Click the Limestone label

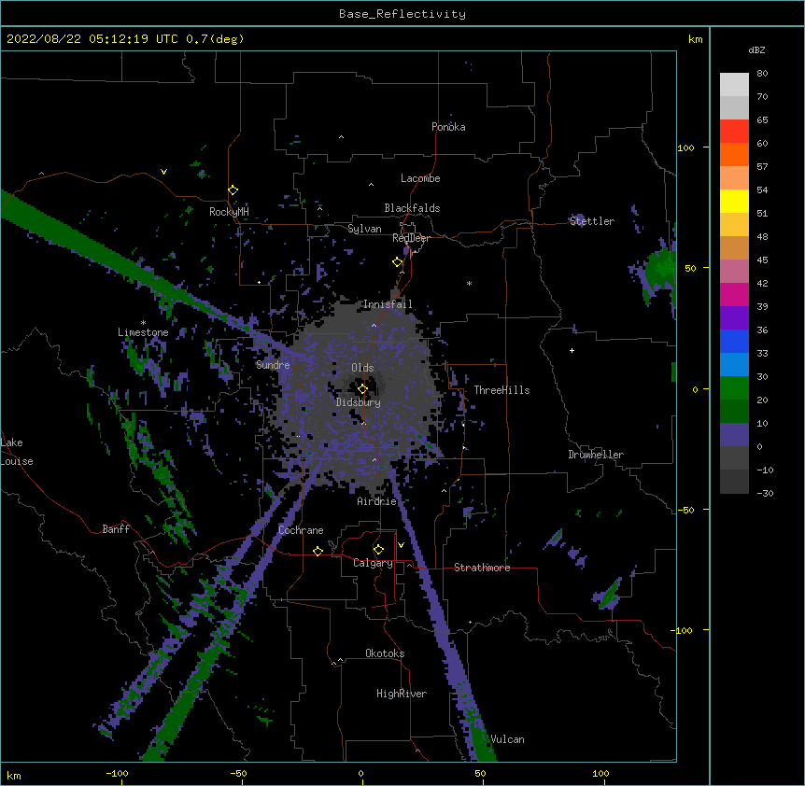click(x=143, y=332)
